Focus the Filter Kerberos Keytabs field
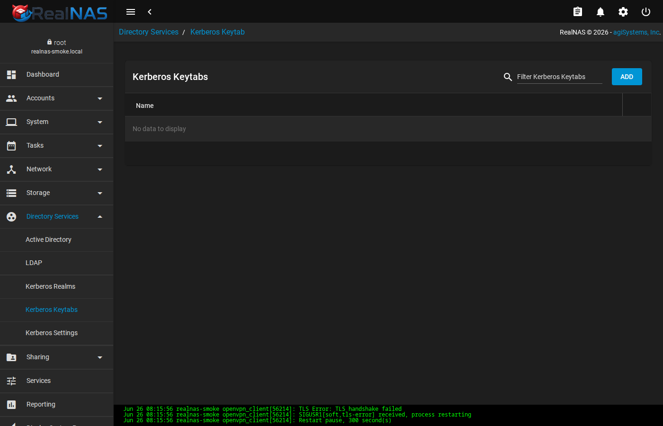 tap(560, 77)
